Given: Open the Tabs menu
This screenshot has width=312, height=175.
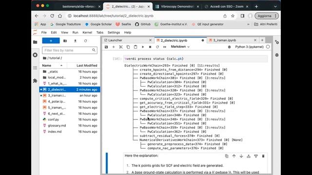Looking at the screenshot, I should [x=99, y=33].
